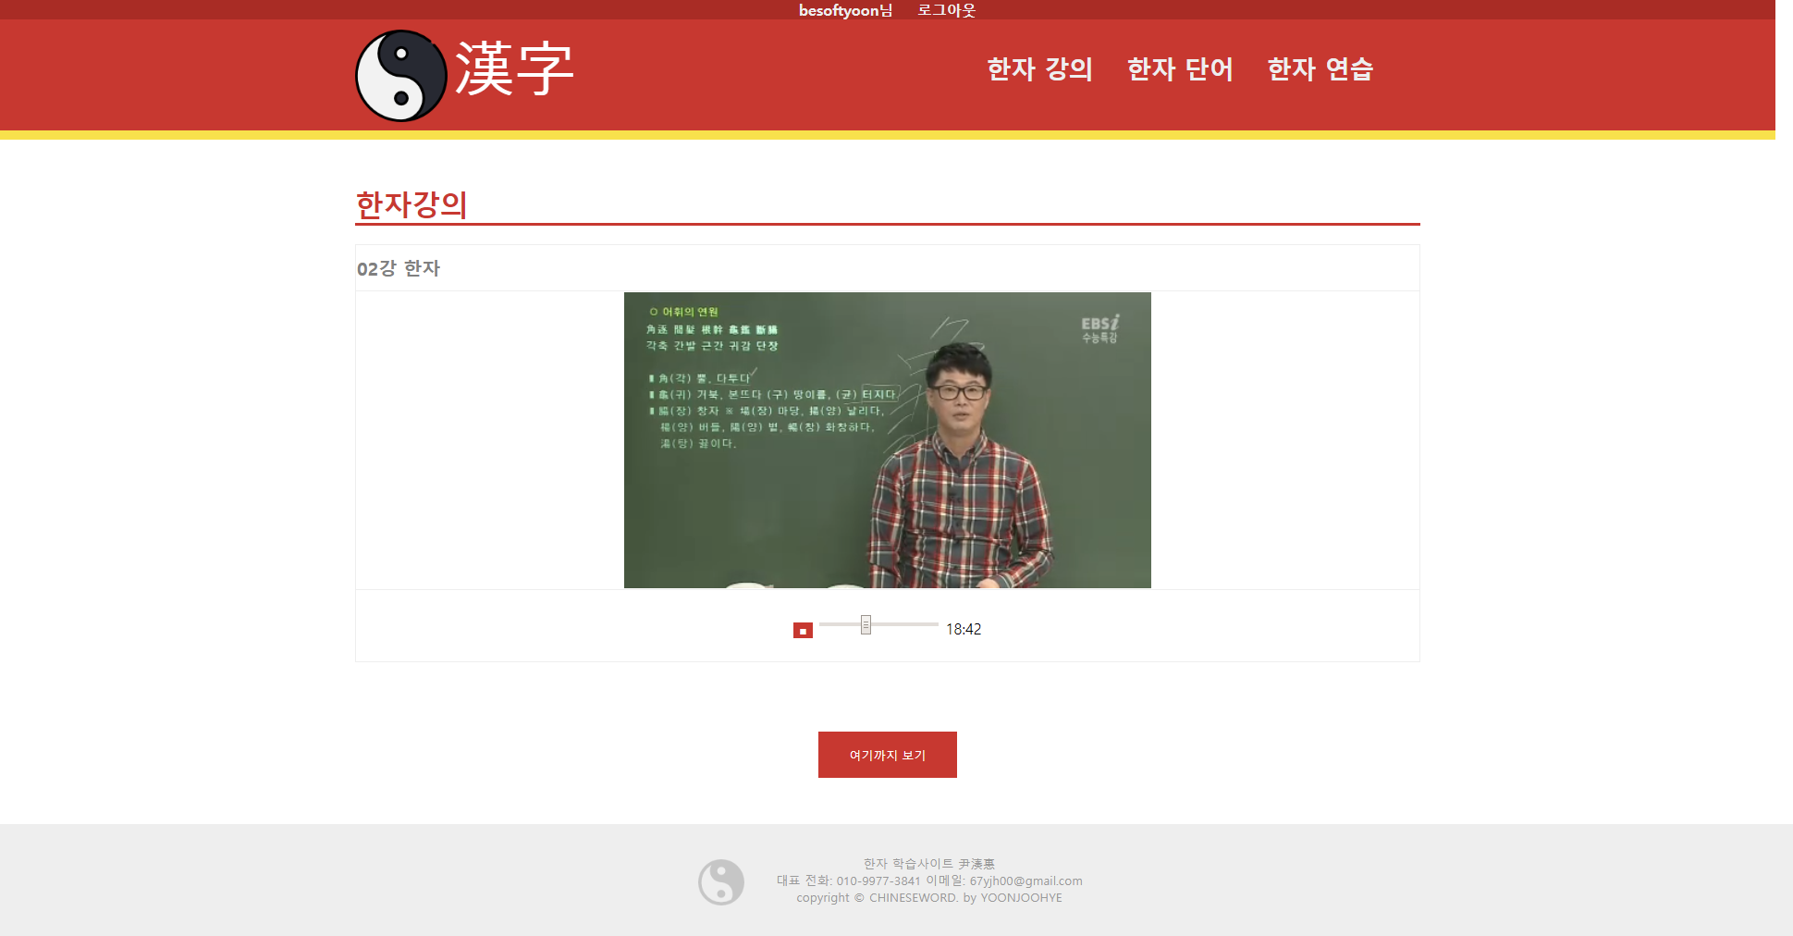Click the 漢字 site title

(x=512, y=71)
